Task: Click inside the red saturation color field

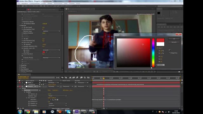Action: click(x=134, y=53)
